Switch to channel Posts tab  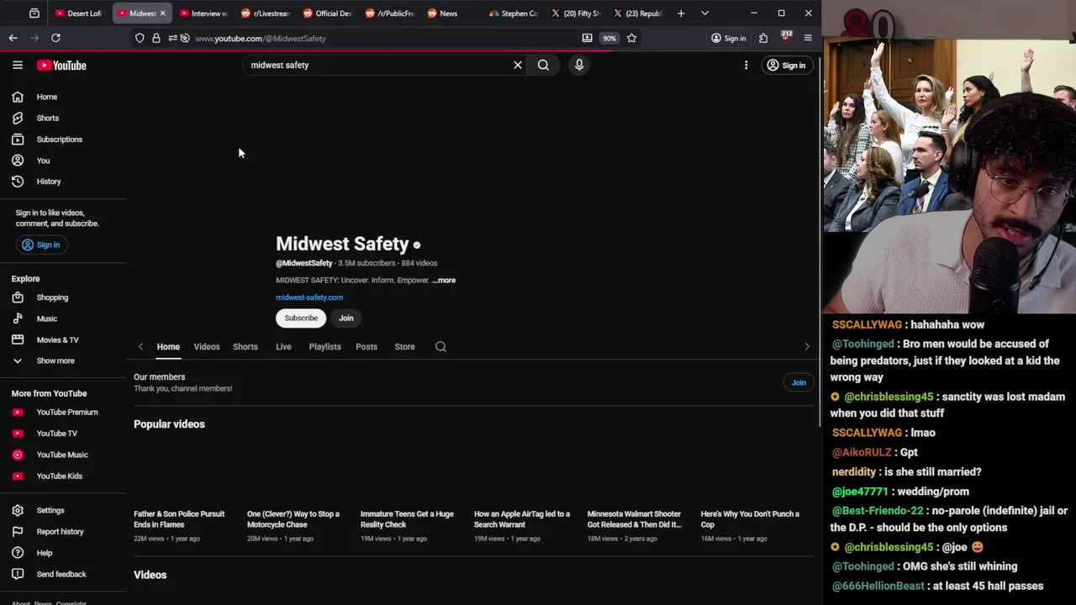[367, 346]
